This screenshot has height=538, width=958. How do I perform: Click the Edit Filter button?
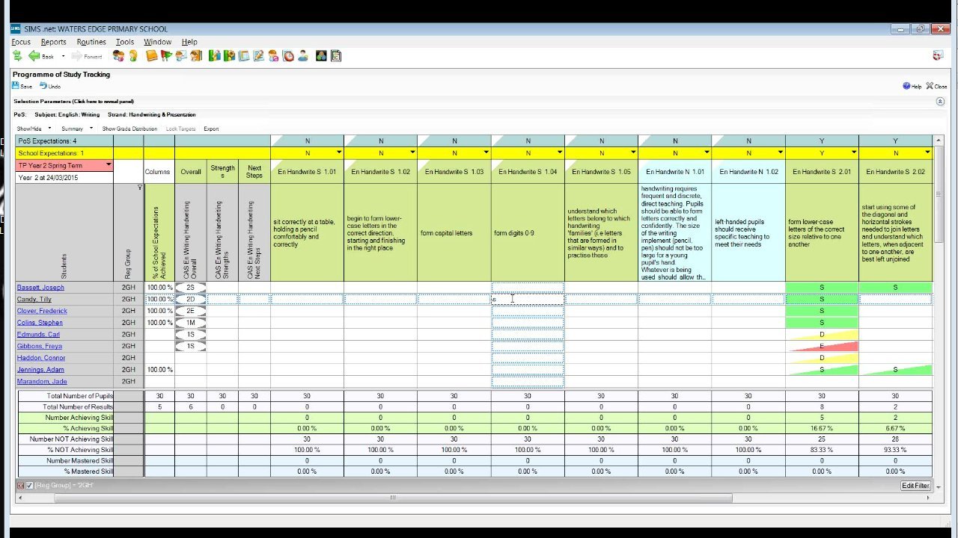(915, 486)
